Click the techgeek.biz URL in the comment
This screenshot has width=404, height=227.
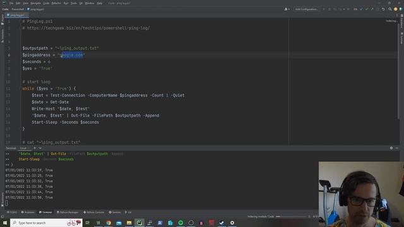pos(88,28)
